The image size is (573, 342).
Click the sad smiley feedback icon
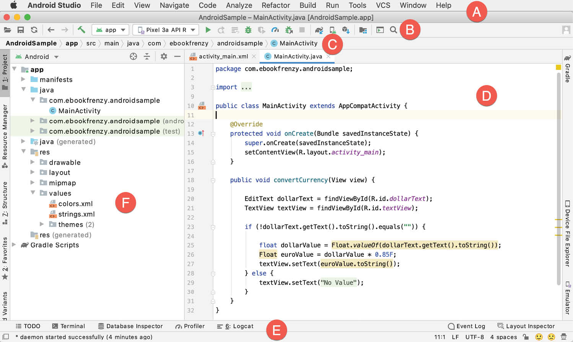pos(551,337)
